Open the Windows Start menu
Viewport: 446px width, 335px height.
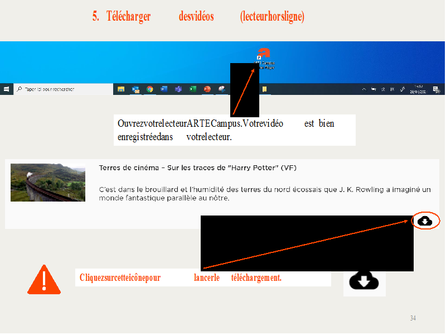pos(7,89)
